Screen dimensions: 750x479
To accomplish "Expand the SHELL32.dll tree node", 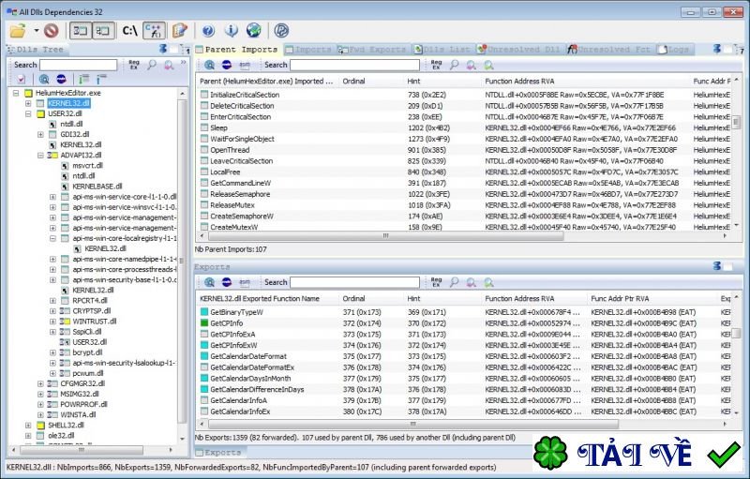I will click(x=28, y=425).
